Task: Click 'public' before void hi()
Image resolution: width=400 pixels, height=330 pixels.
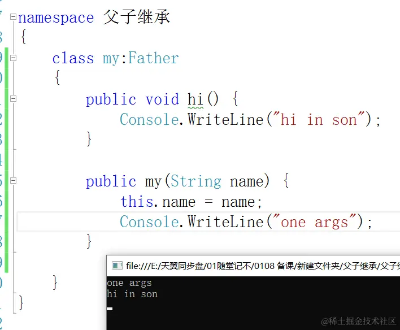Action: tap(111, 100)
